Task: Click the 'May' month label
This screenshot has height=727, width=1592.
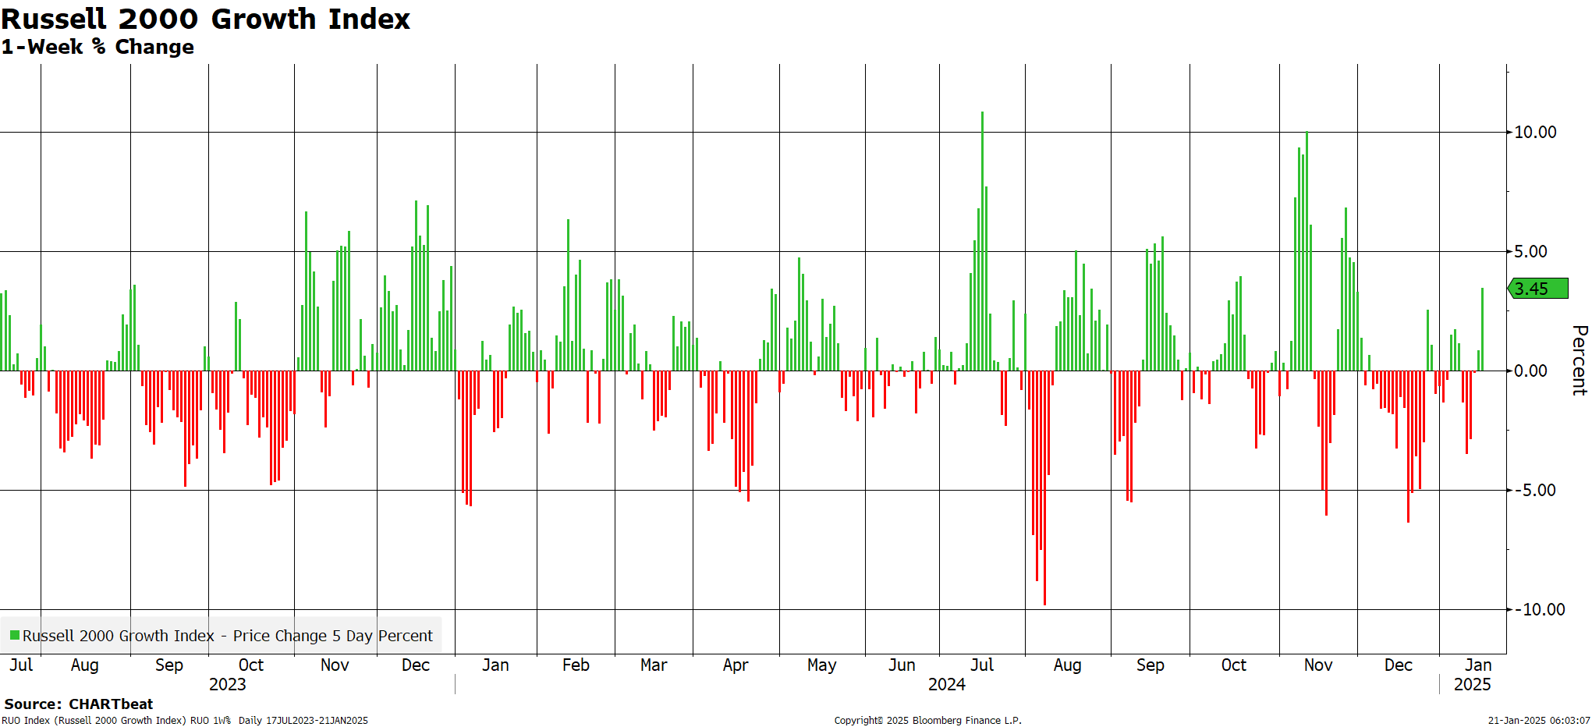Action: pyautogui.click(x=821, y=665)
